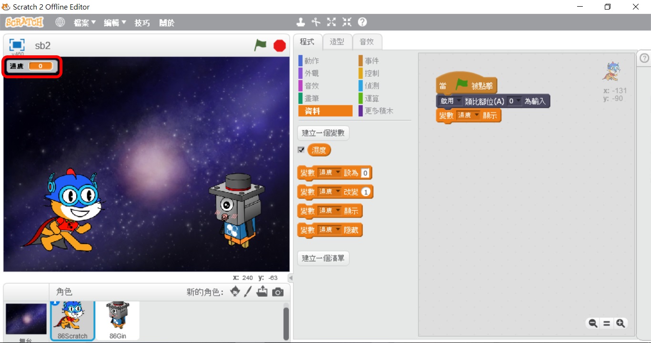Screen dimensions: 651x343
Task: Zoom in the scripts area
Action: pyautogui.click(x=620, y=323)
